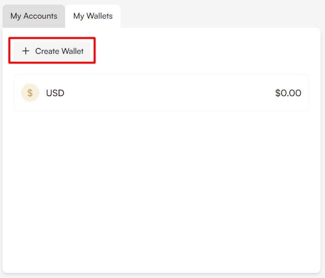Click the dollar symbol in the beige circle

pyautogui.click(x=30, y=93)
